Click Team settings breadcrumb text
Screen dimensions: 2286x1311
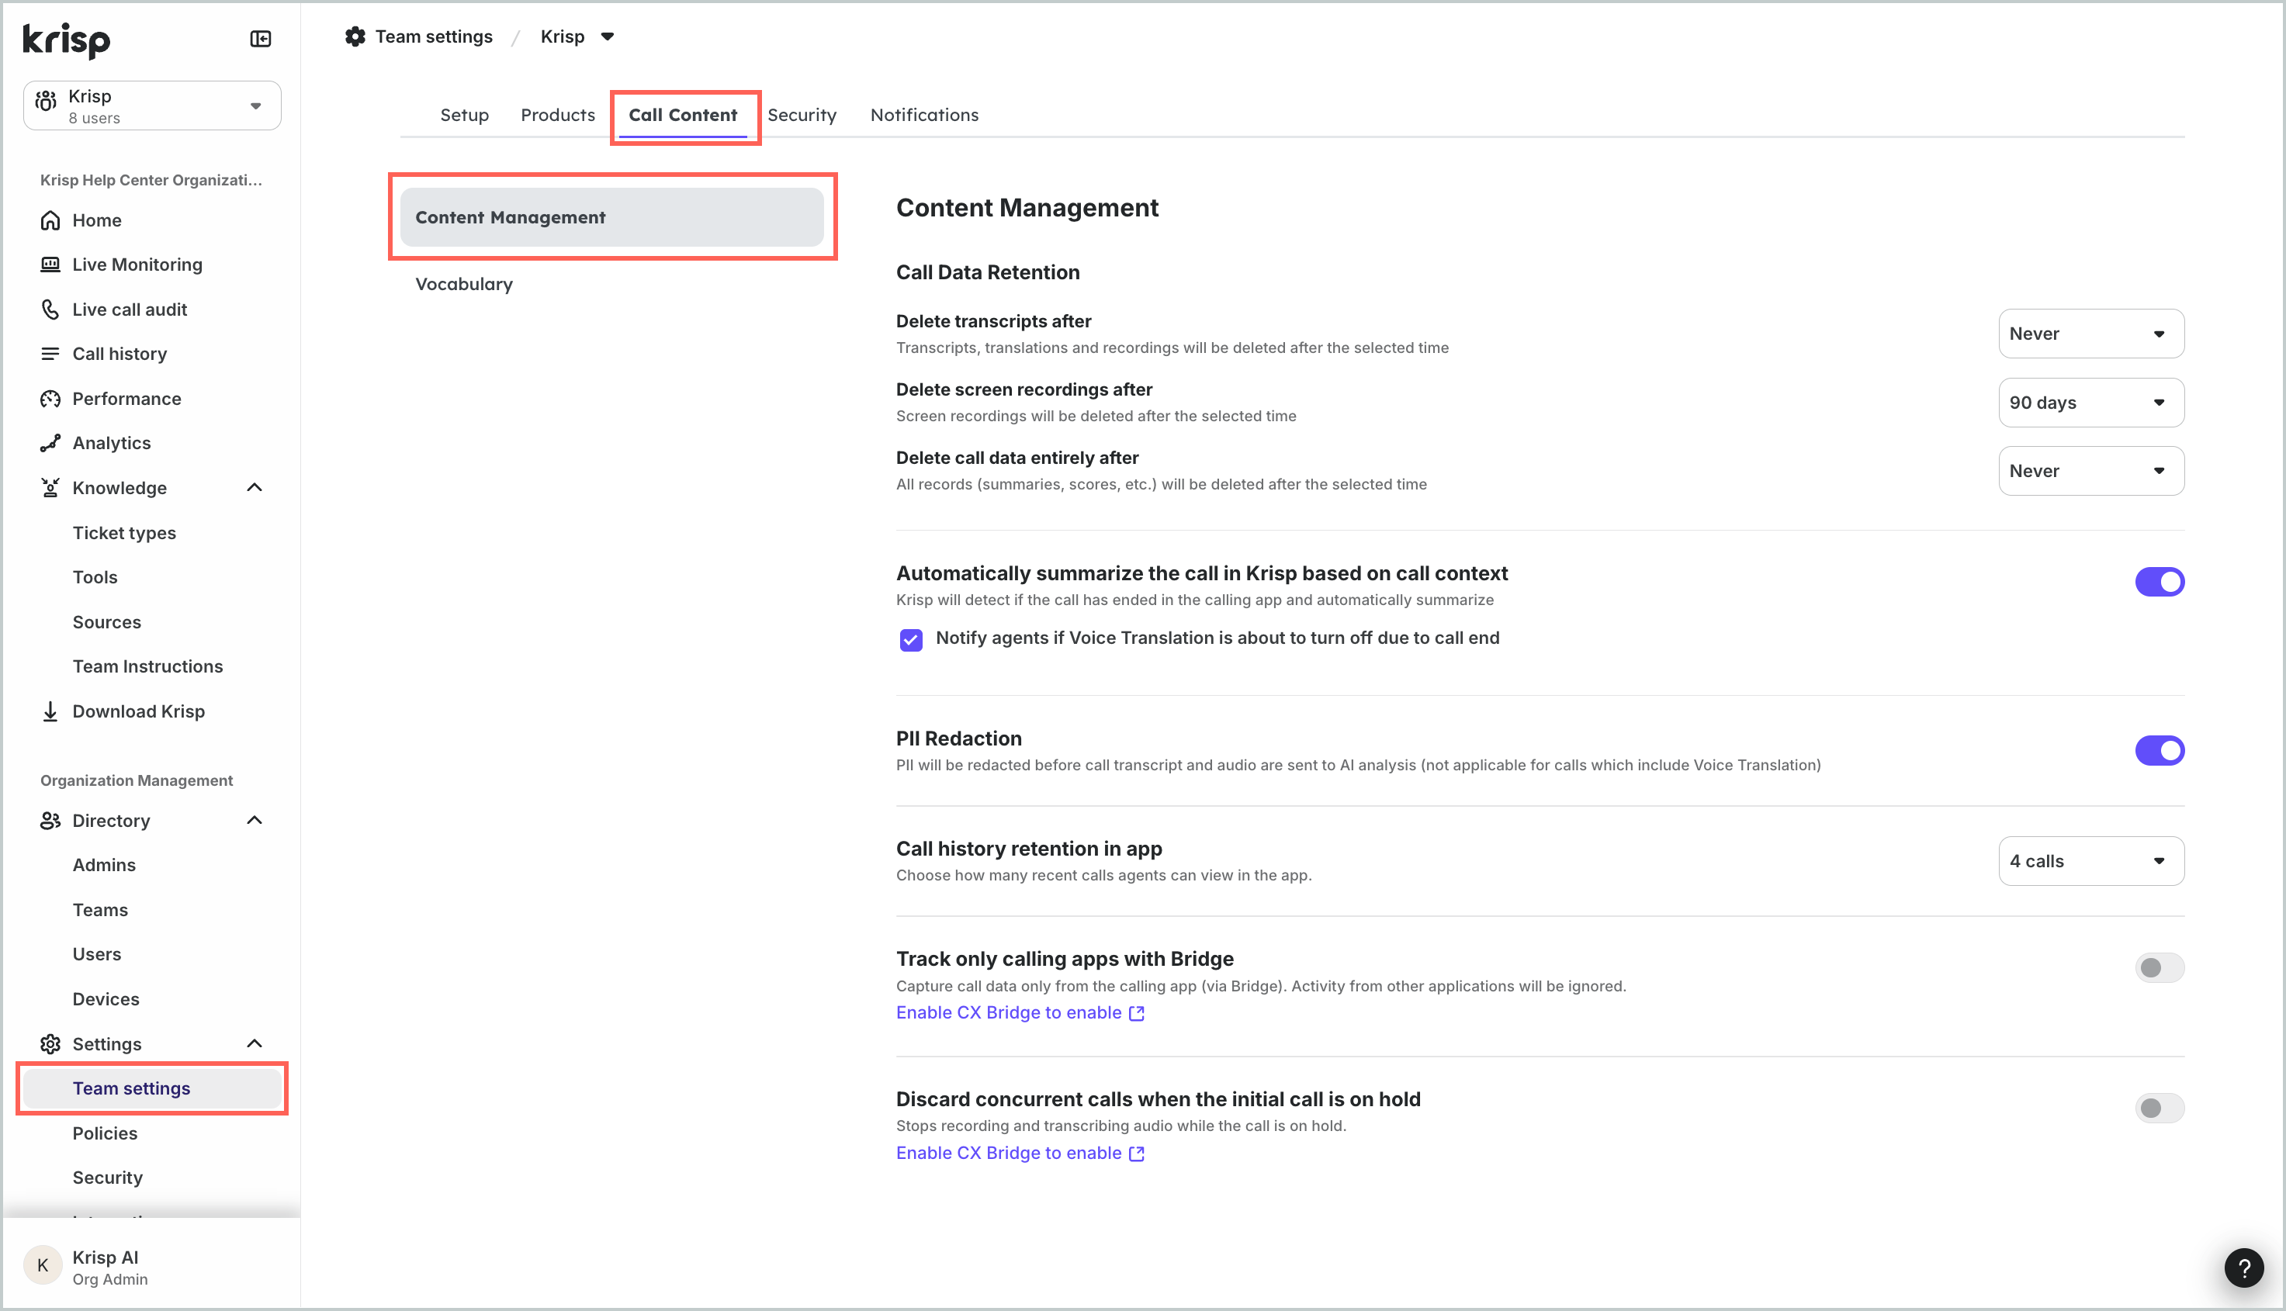tap(433, 37)
